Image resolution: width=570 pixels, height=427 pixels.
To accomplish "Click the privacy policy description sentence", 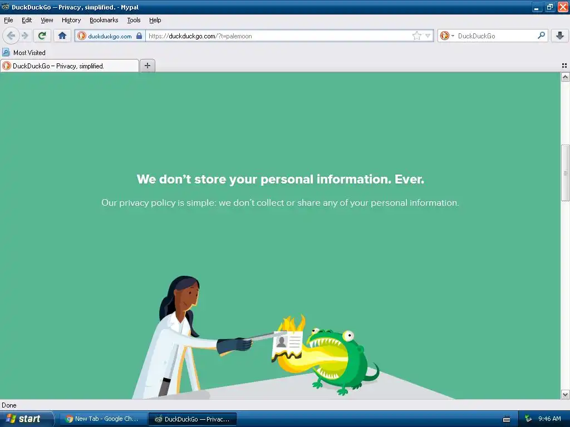I will (280, 202).
